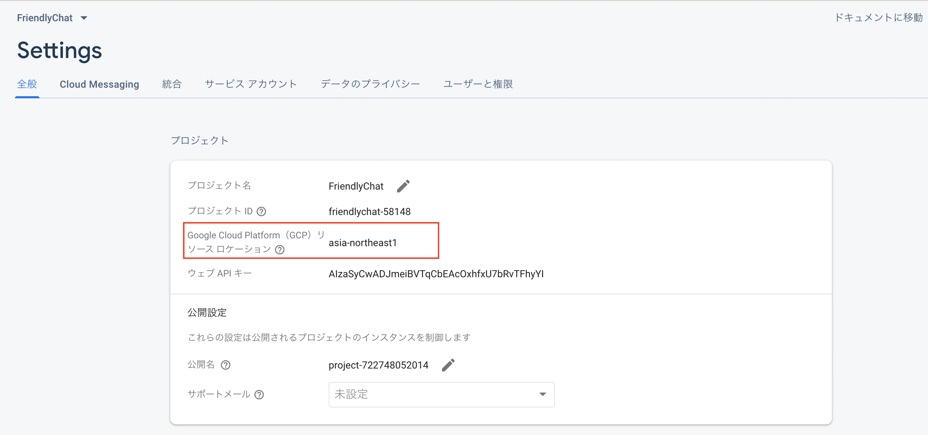Follow the ドキュメントに移動 link
Image resolution: width=928 pixels, height=435 pixels.
click(879, 17)
